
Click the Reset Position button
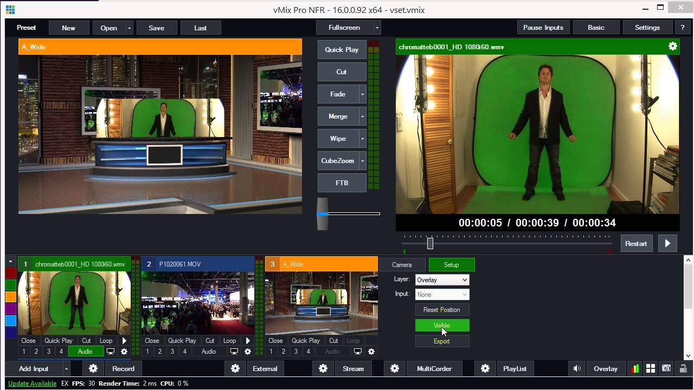coord(442,310)
